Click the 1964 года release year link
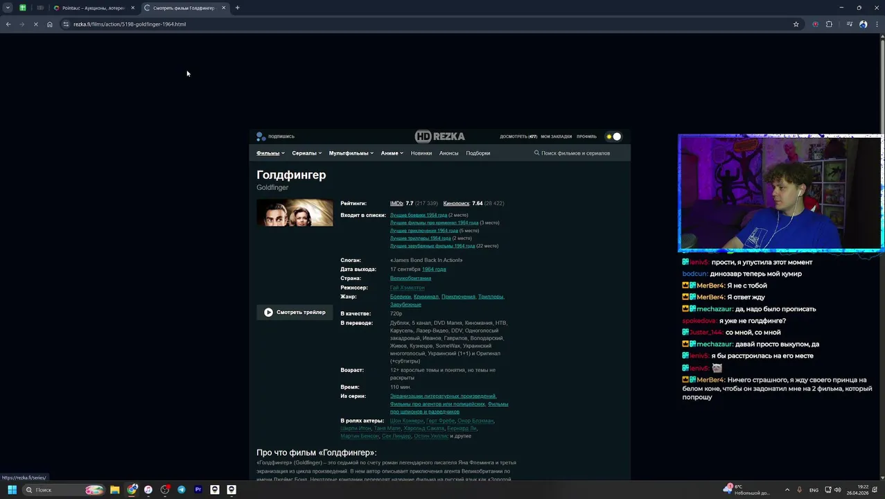The width and height of the screenshot is (885, 499). [x=434, y=270]
